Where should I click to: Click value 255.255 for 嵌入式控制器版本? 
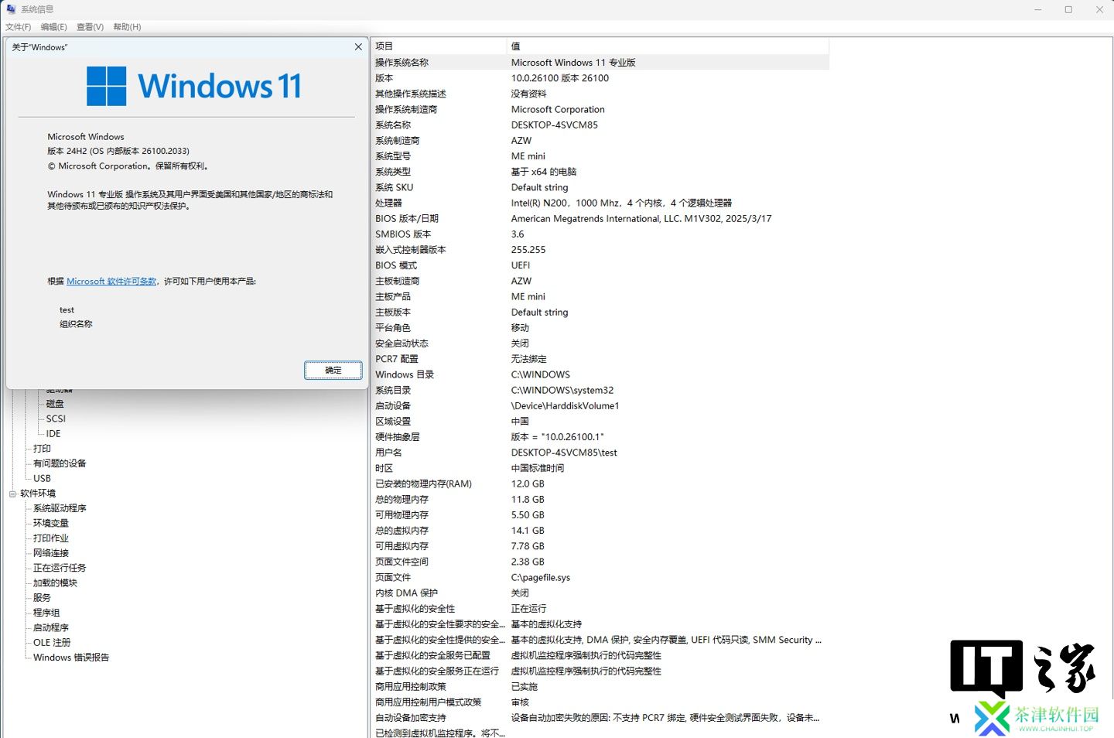[528, 250]
